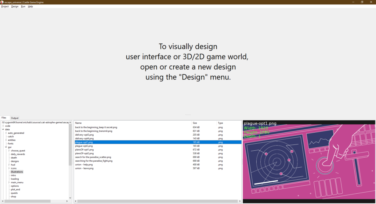Select searching for the paradise_fight.png

pos(94,161)
